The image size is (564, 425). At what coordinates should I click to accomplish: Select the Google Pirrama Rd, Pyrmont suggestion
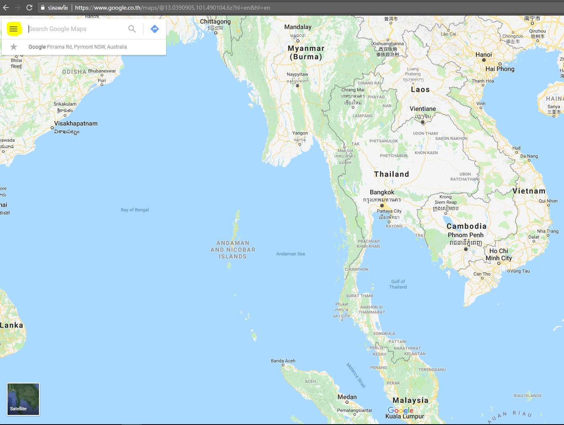(x=84, y=47)
